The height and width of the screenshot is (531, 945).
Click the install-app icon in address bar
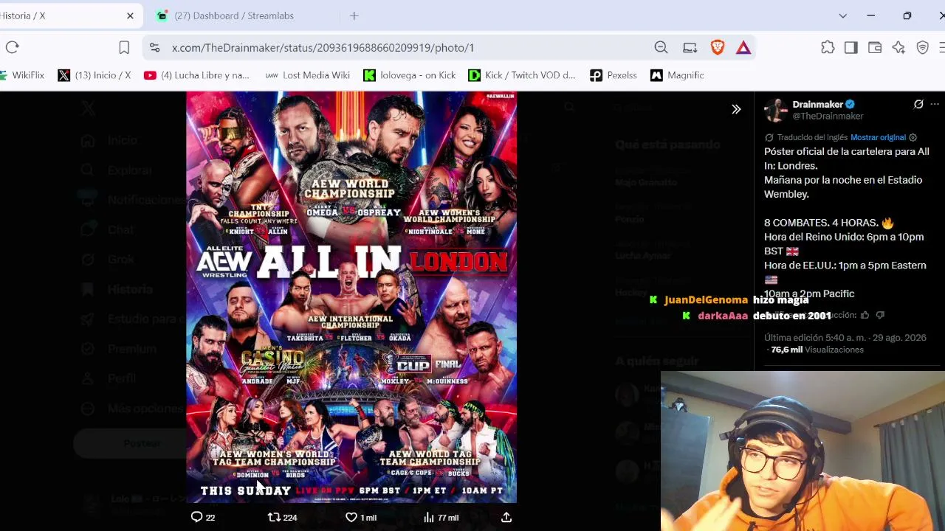pos(690,47)
